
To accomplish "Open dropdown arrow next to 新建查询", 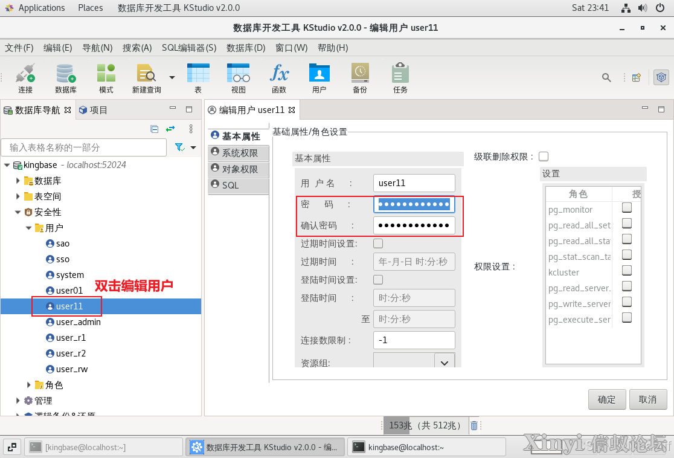I will pos(172,77).
